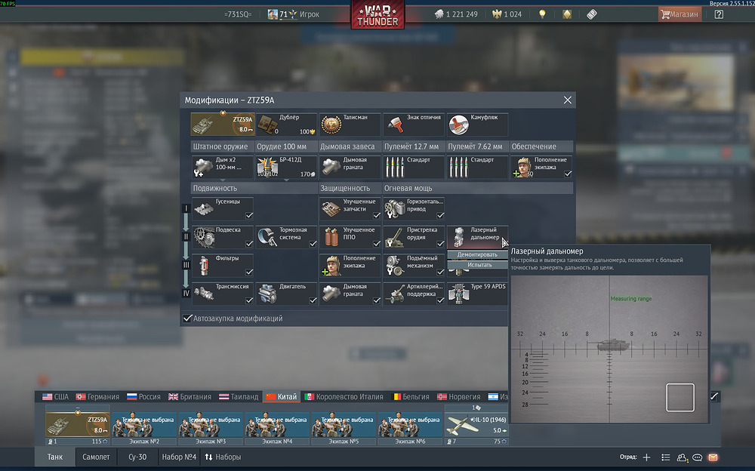Open the Наборы presets dropdown
Image resolution: width=755 pixels, height=471 pixels.
(x=223, y=457)
